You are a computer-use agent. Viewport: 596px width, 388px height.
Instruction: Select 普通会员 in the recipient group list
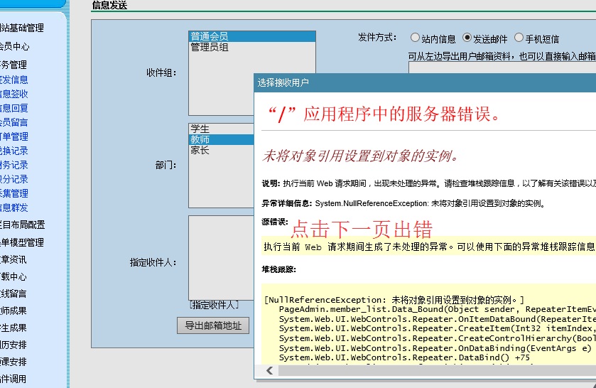209,36
